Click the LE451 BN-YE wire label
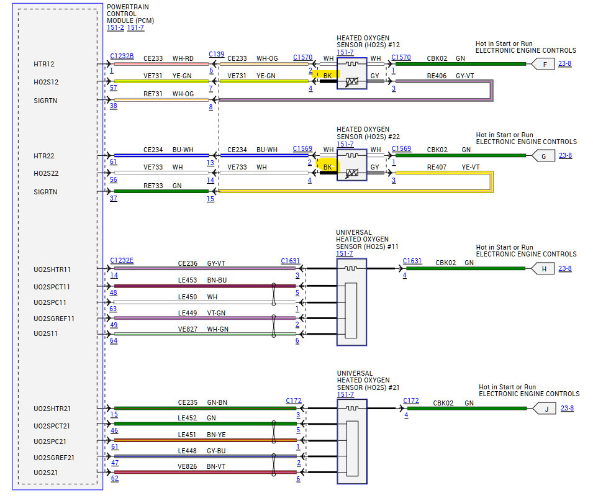Viewport: 593px width, 498px height. [x=202, y=435]
